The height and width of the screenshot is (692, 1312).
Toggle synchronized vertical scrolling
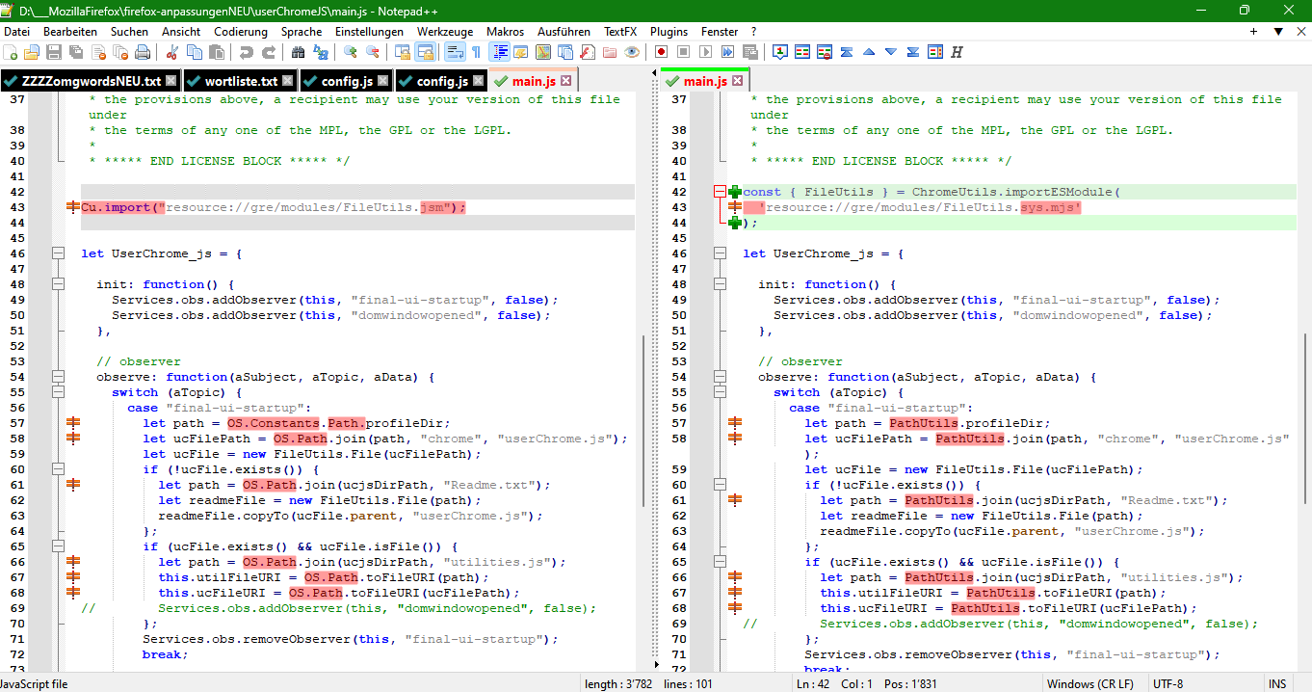[402, 52]
